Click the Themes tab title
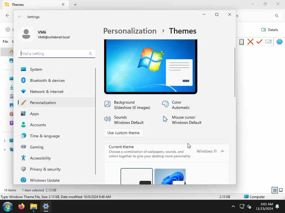This screenshot has width=285, height=213. (18, 4)
